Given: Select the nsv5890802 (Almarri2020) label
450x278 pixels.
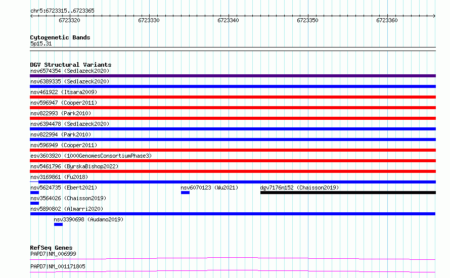Looking at the screenshot, I should click(x=67, y=209).
